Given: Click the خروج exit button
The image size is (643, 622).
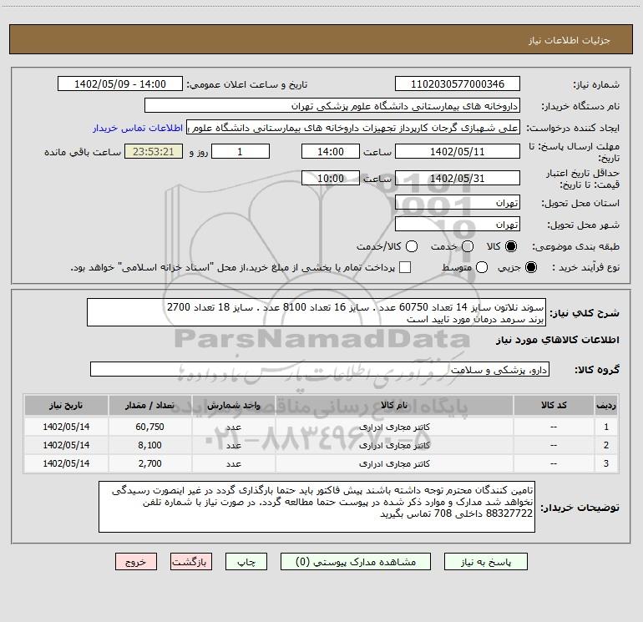Looking at the screenshot, I should pos(136,562).
